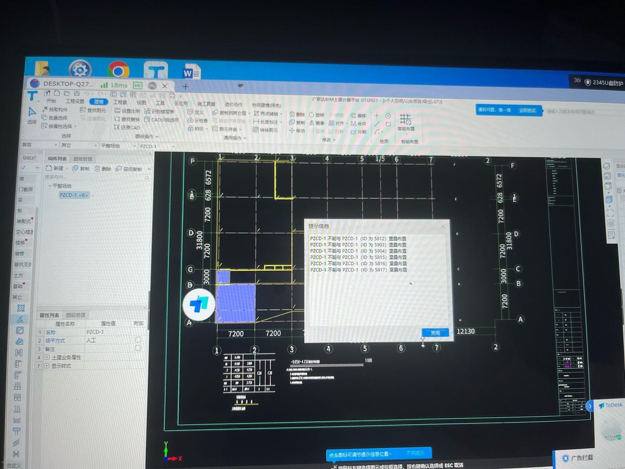Select 门窗洞 in the navigation bar

[x=26, y=189]
